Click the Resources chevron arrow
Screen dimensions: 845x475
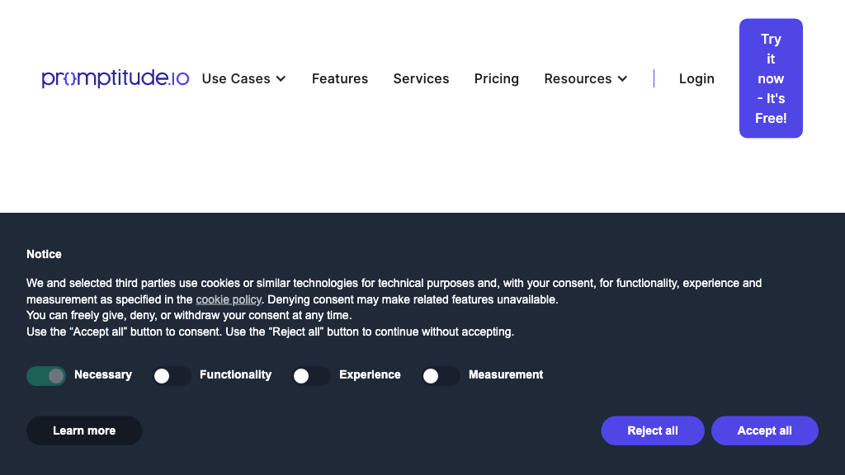coord(623,79)
